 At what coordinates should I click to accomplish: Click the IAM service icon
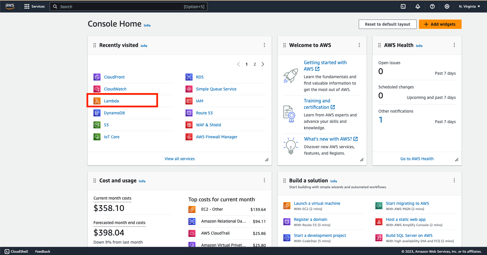(189, 101)
